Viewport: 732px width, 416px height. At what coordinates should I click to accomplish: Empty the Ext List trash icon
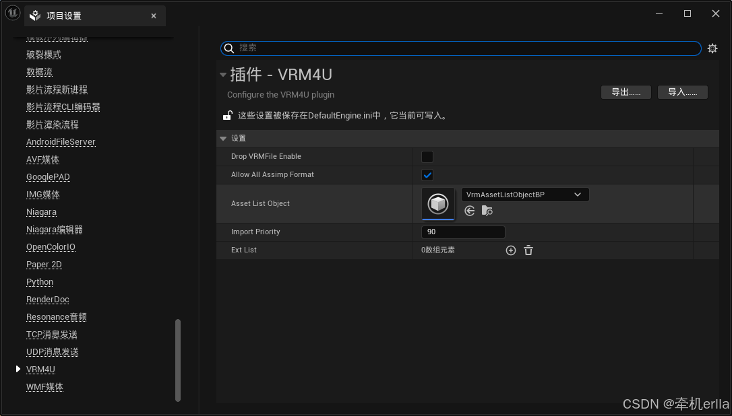point(528,250)
